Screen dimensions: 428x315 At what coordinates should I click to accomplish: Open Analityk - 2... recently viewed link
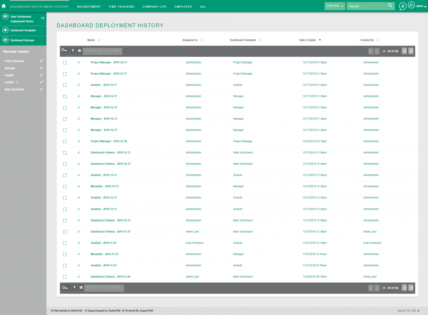[x=12, y=82]
